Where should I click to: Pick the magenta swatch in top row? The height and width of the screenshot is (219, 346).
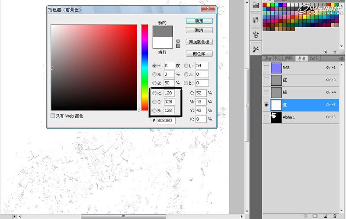click(285, 5)
